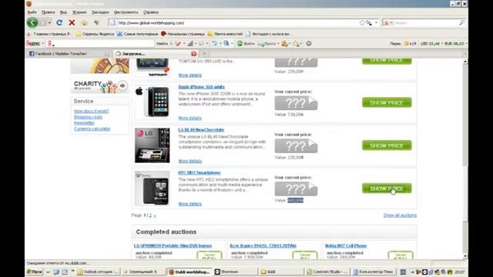Switch to the Facebook | Vladislav tab
Screen dimensions: 493x277
(69, 54)
